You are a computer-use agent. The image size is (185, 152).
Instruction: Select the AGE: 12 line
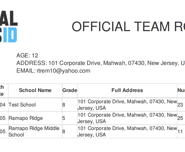click(27, 55)
